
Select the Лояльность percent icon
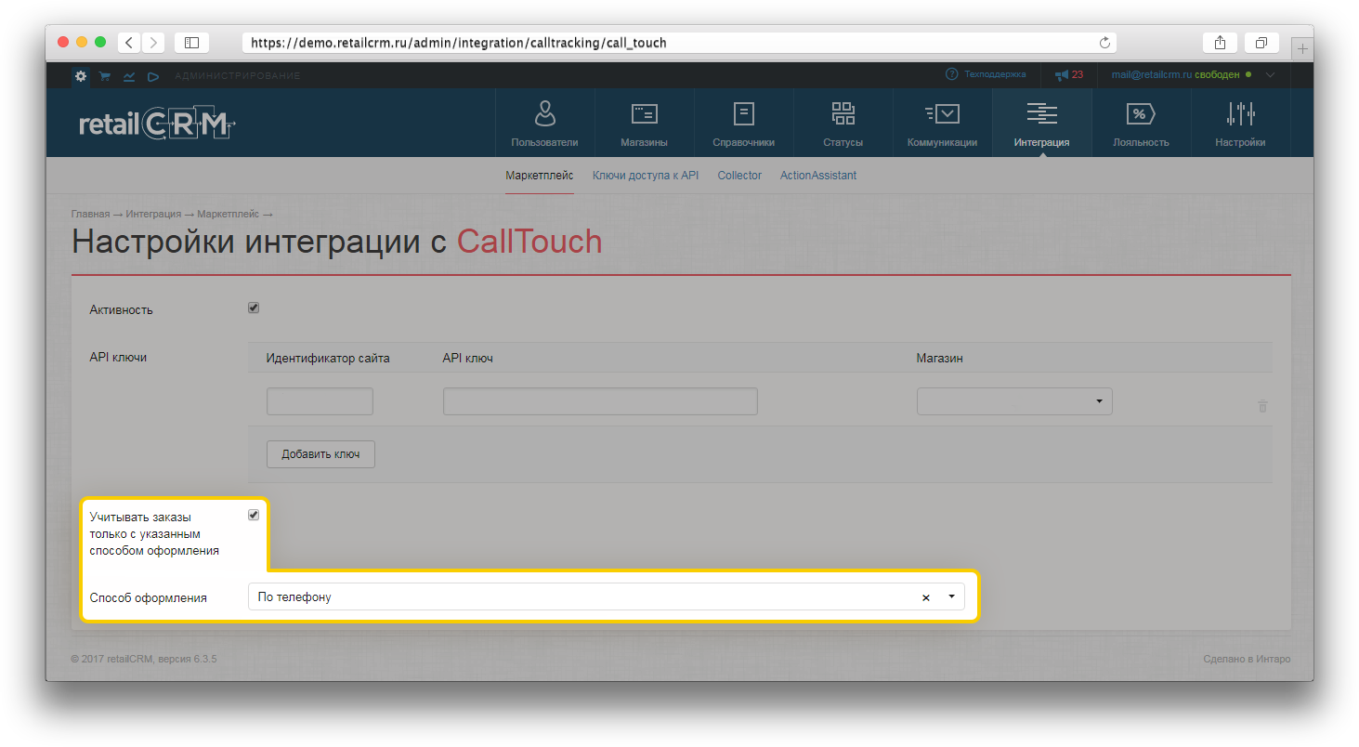[1141, 113]
